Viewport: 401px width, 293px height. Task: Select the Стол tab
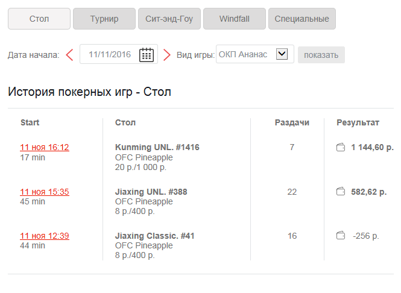click(39, 19)
